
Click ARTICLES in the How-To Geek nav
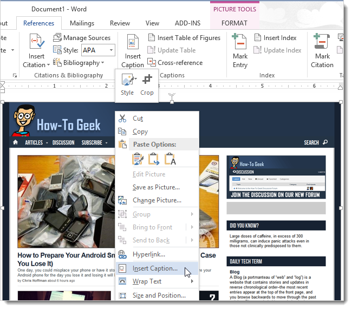[x=34, y=142]
